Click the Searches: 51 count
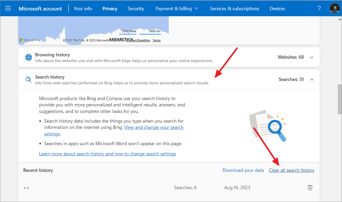Screen dimensions: 342x202 tap(291, 79)
